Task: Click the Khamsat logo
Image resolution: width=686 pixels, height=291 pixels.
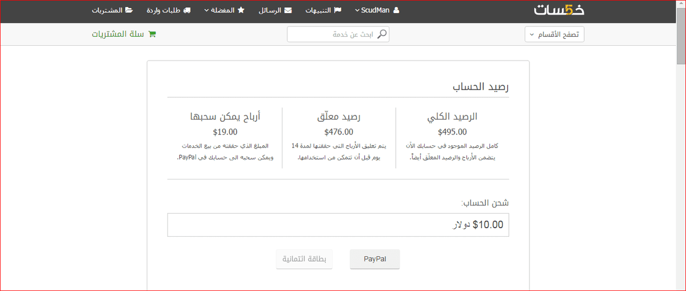Action: [559, 10]
